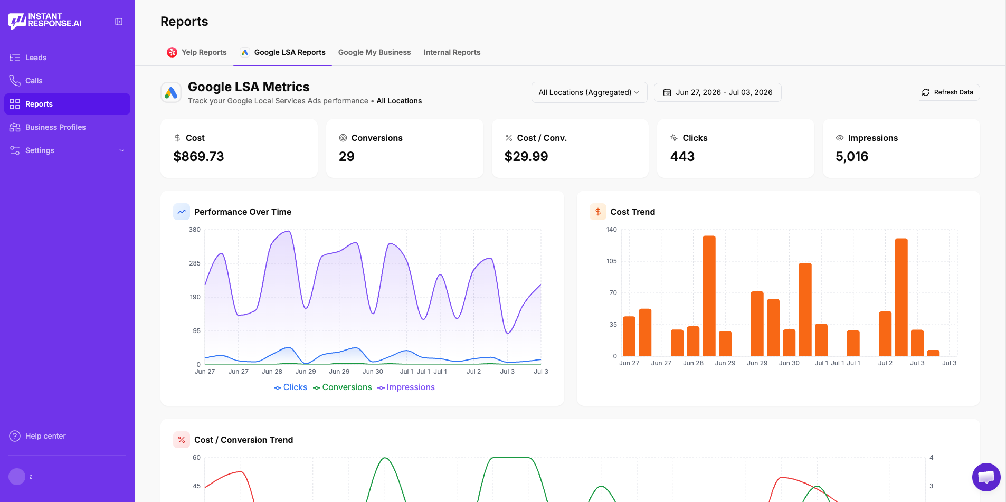
Task: Switch to the Internal Reports tab
Action: pos(452,52)
